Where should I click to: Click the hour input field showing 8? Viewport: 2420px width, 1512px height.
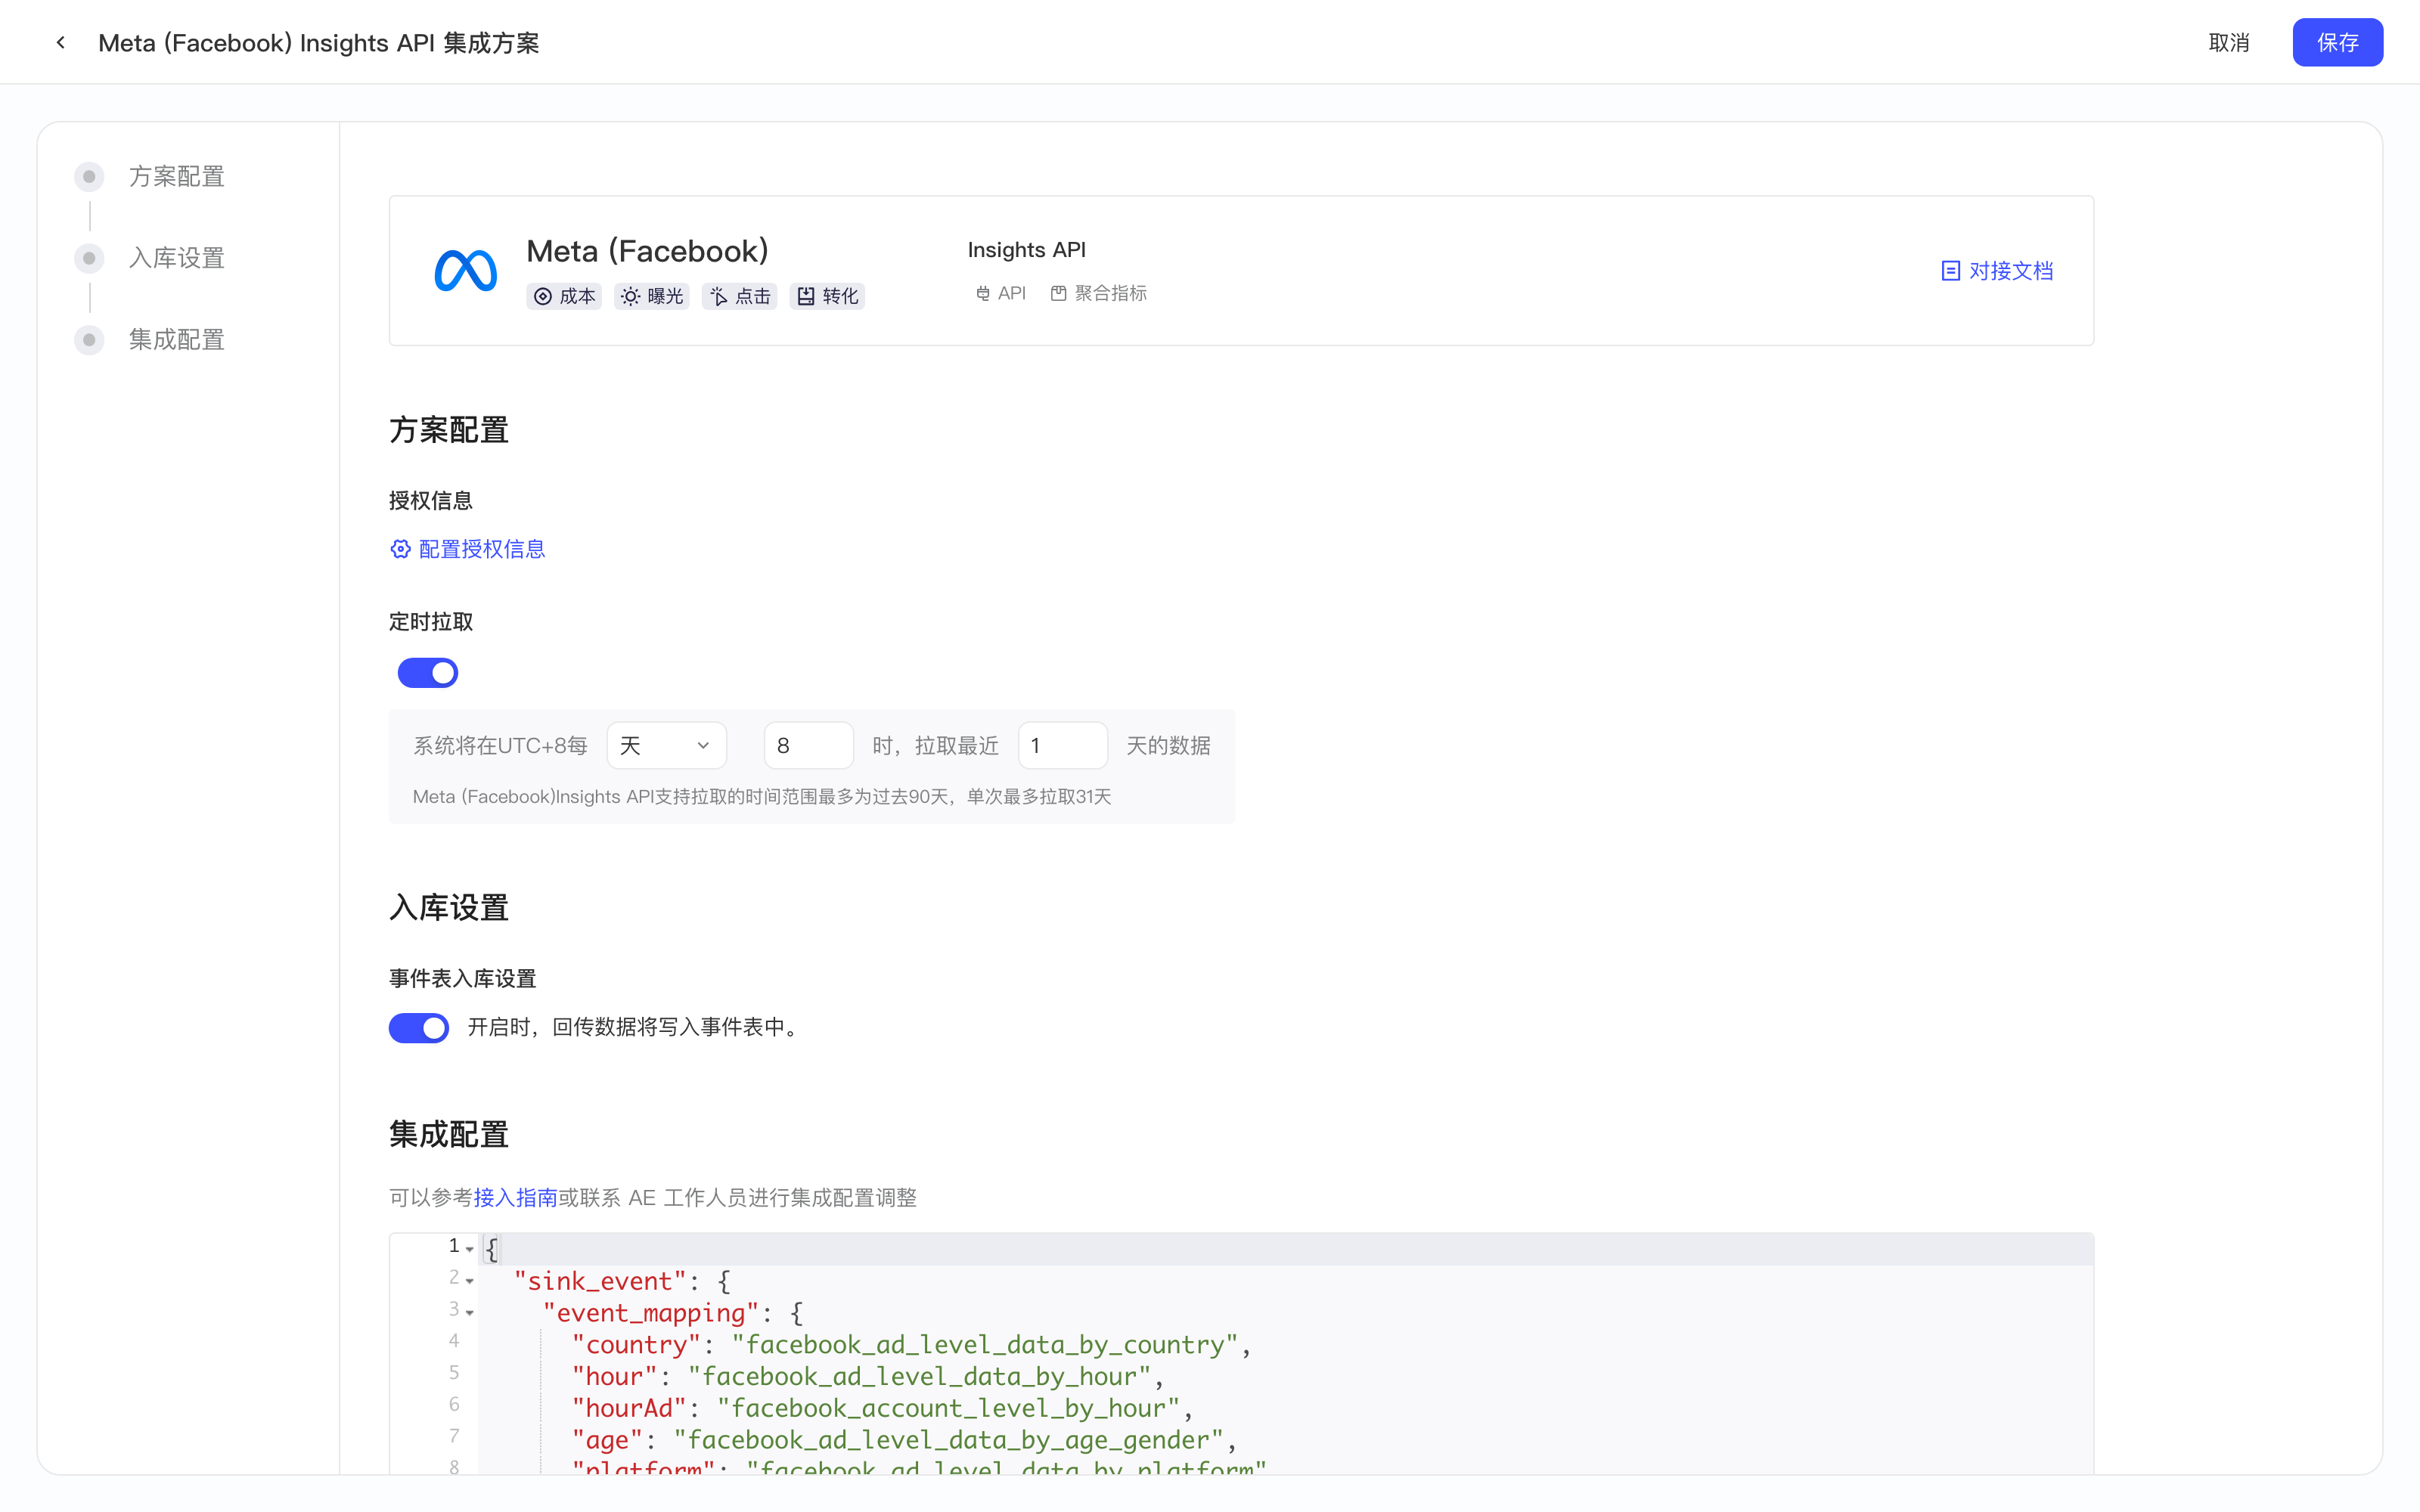808,746
